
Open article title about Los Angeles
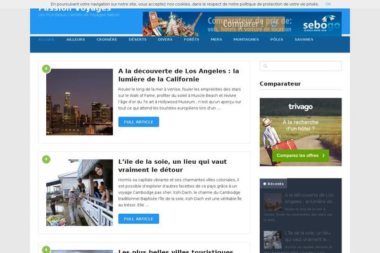pos(179,75)
